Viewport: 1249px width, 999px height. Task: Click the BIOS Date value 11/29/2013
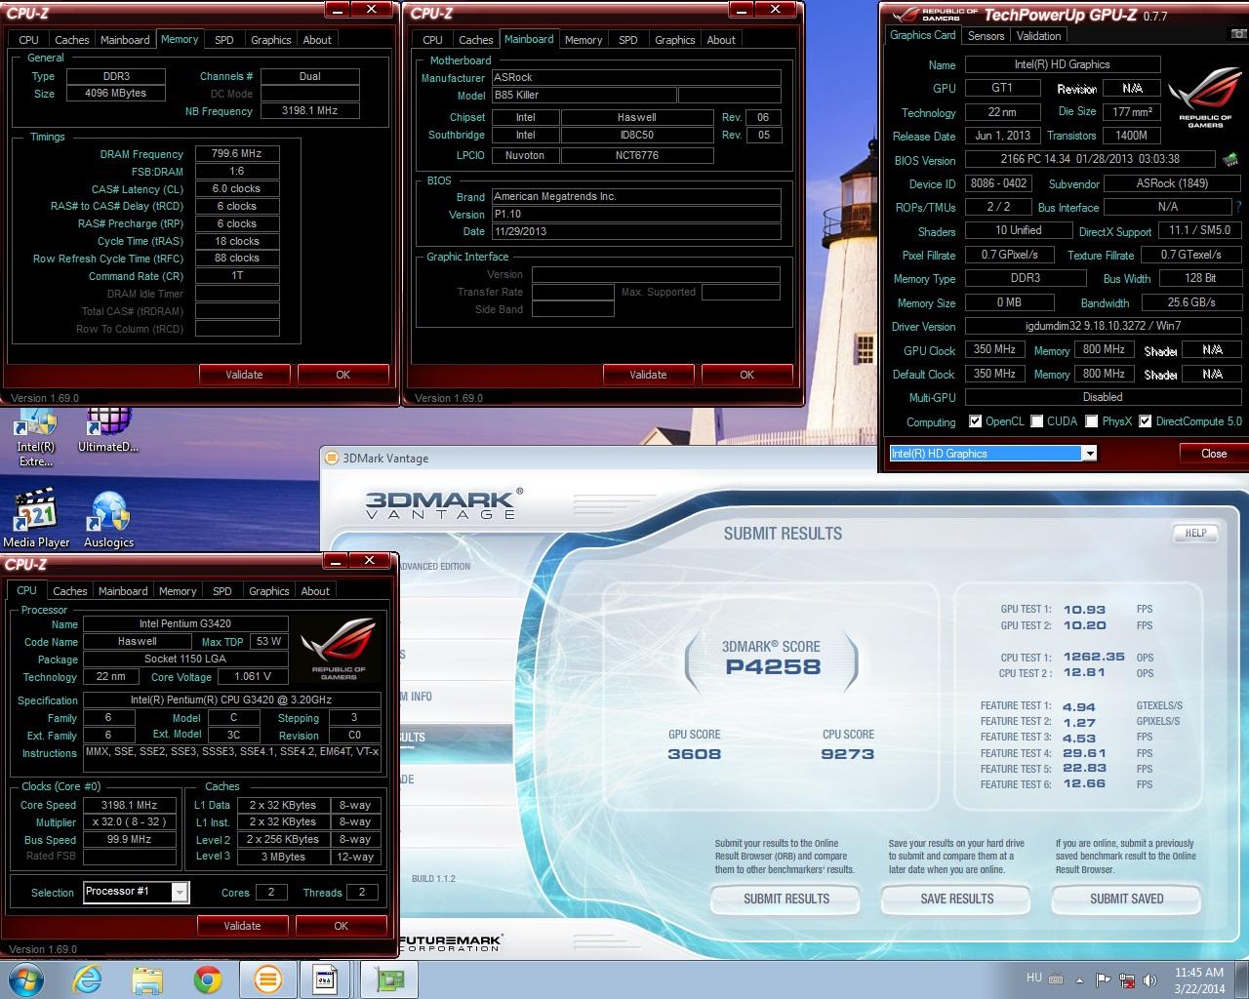tap(635, 232)
